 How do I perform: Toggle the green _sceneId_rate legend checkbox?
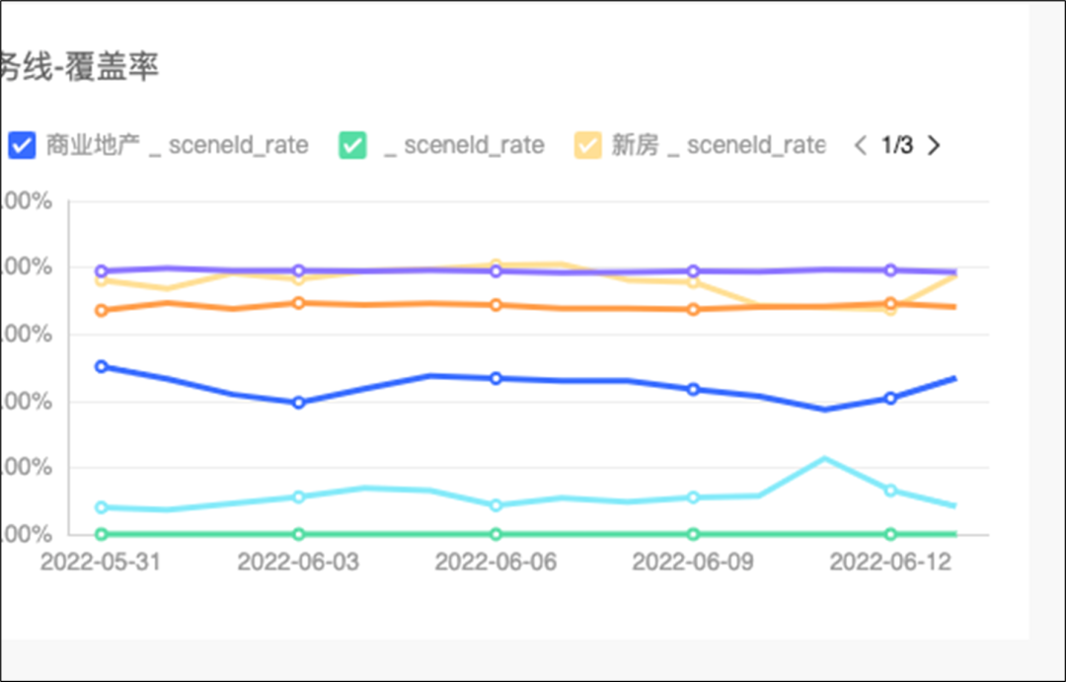[x=352, y=145]
